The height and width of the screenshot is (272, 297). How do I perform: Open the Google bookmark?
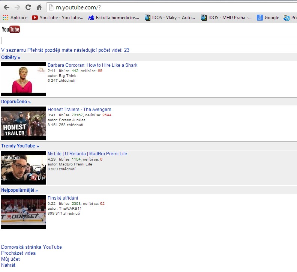pyautogui.click(x=268, y=18)
